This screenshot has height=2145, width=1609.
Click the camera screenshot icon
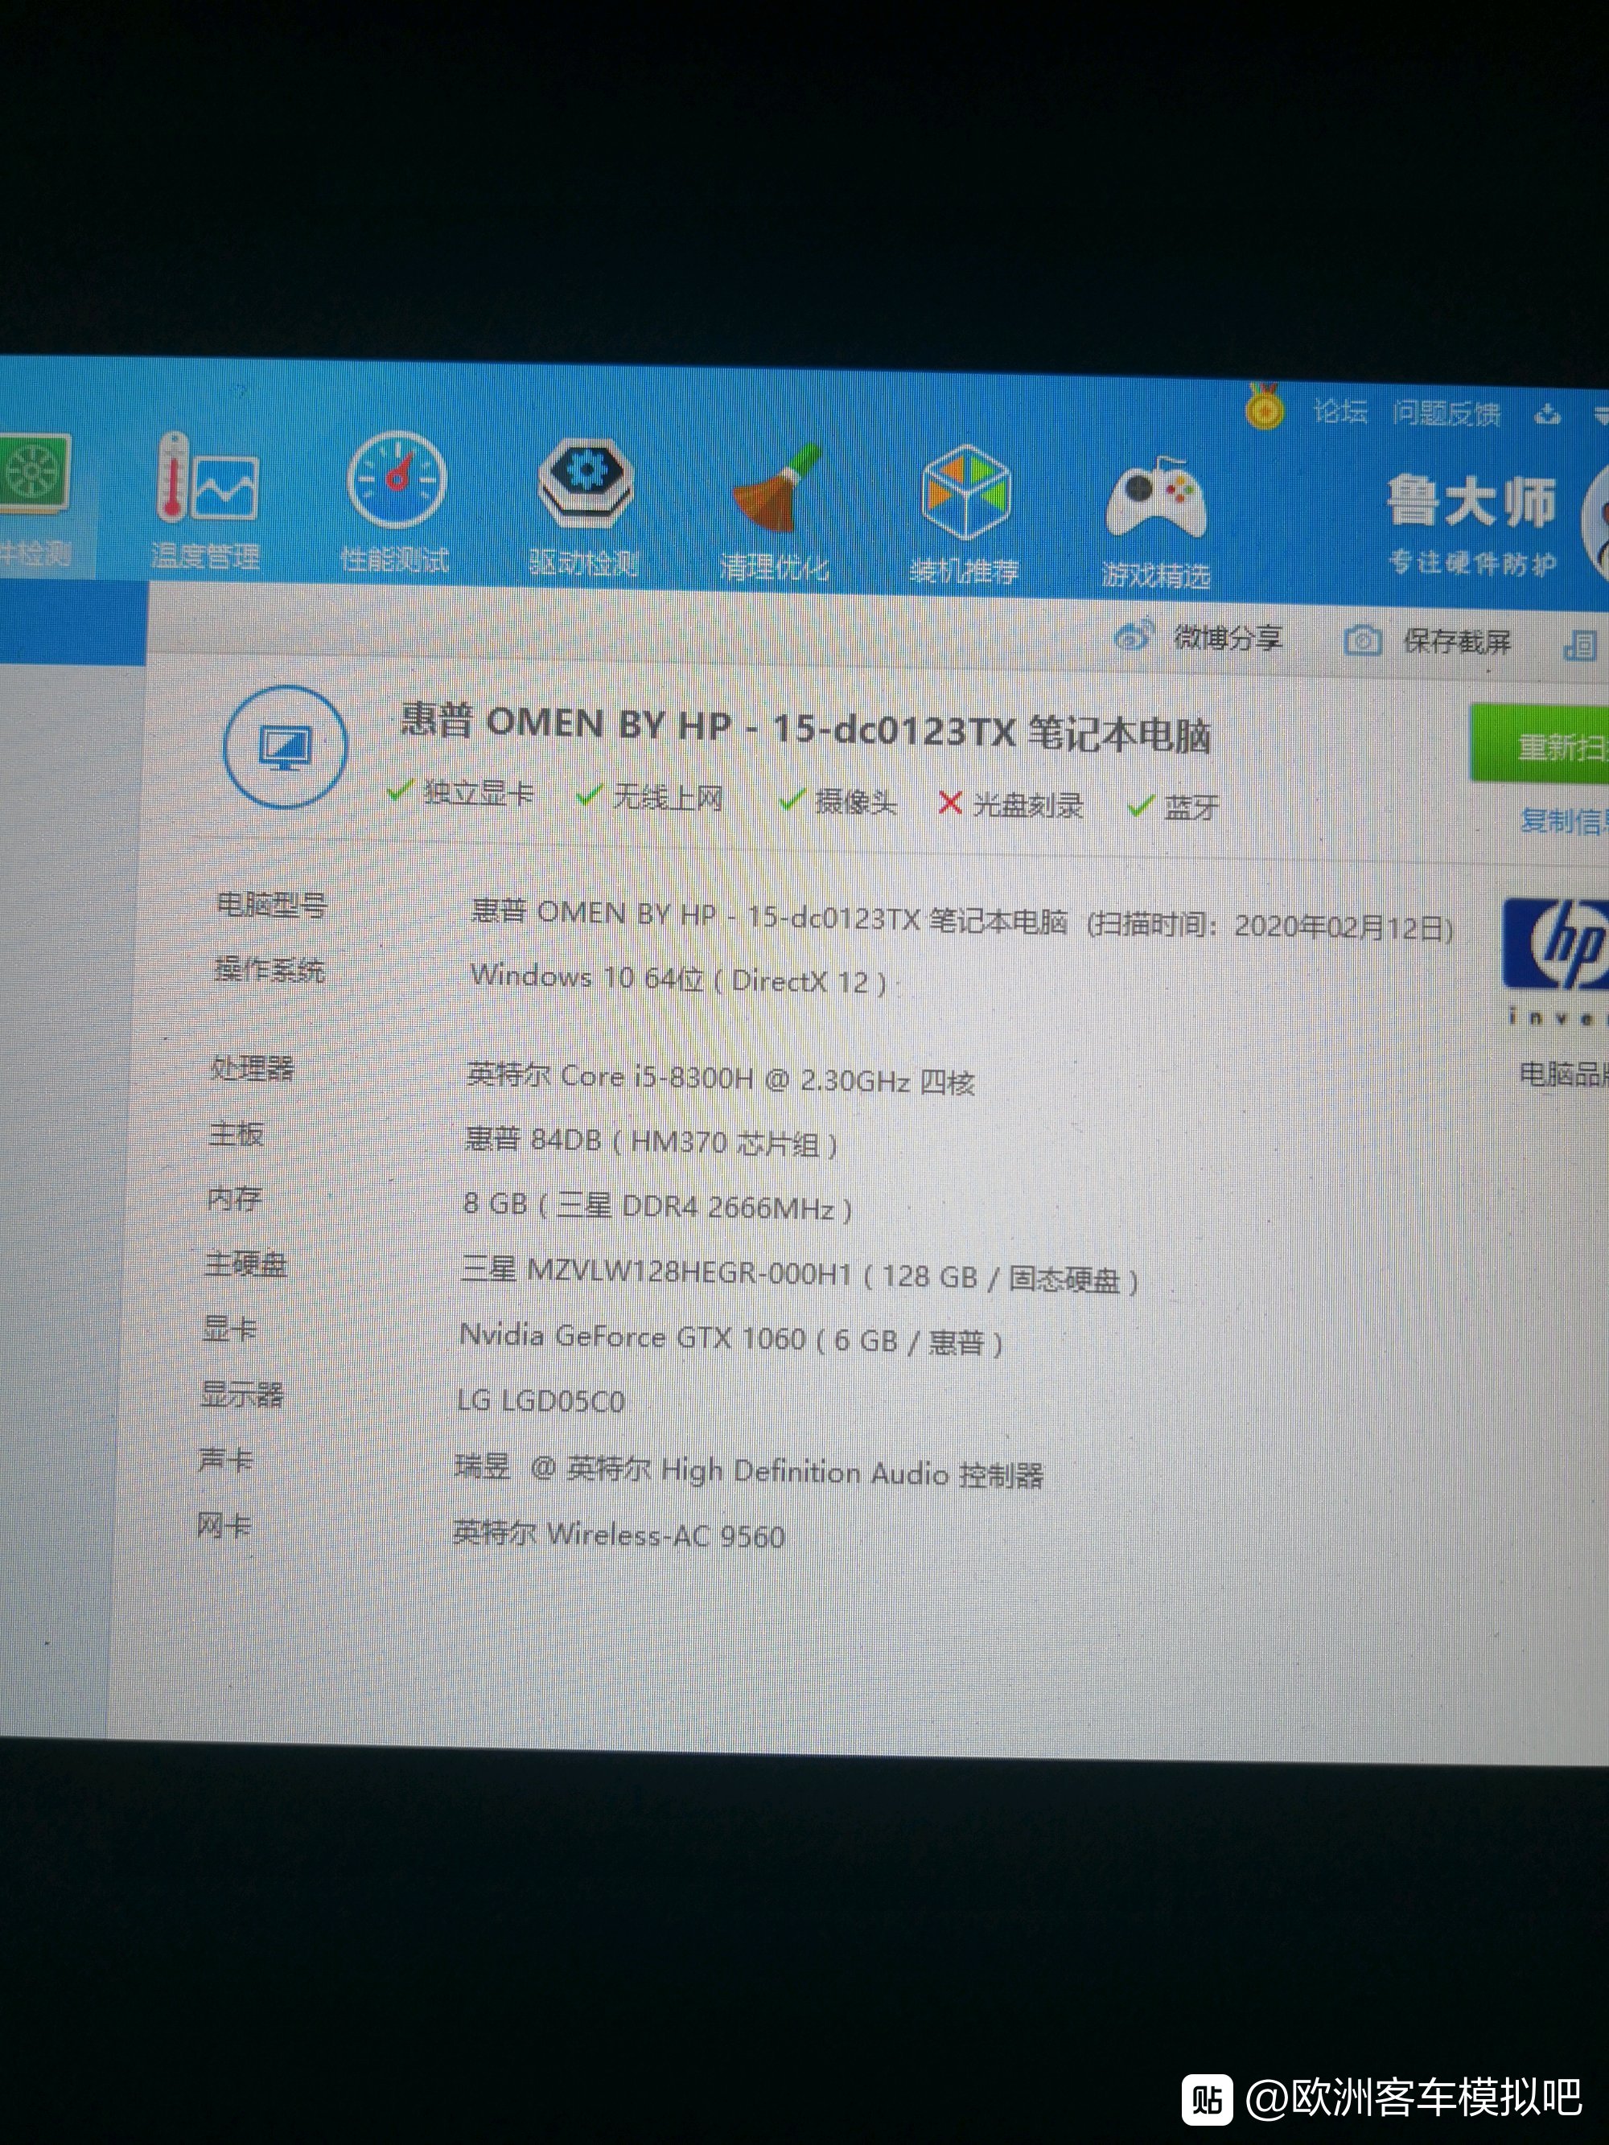(1362, 640)
